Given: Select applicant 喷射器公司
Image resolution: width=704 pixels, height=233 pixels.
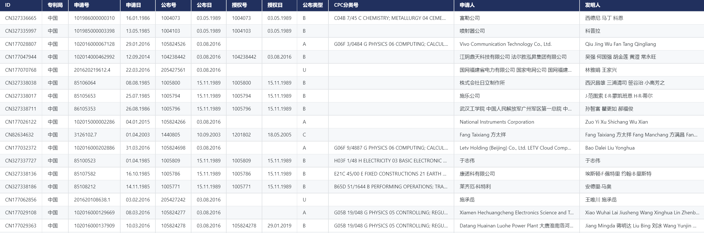Looking at the screenshot, I should coord(472,31).
